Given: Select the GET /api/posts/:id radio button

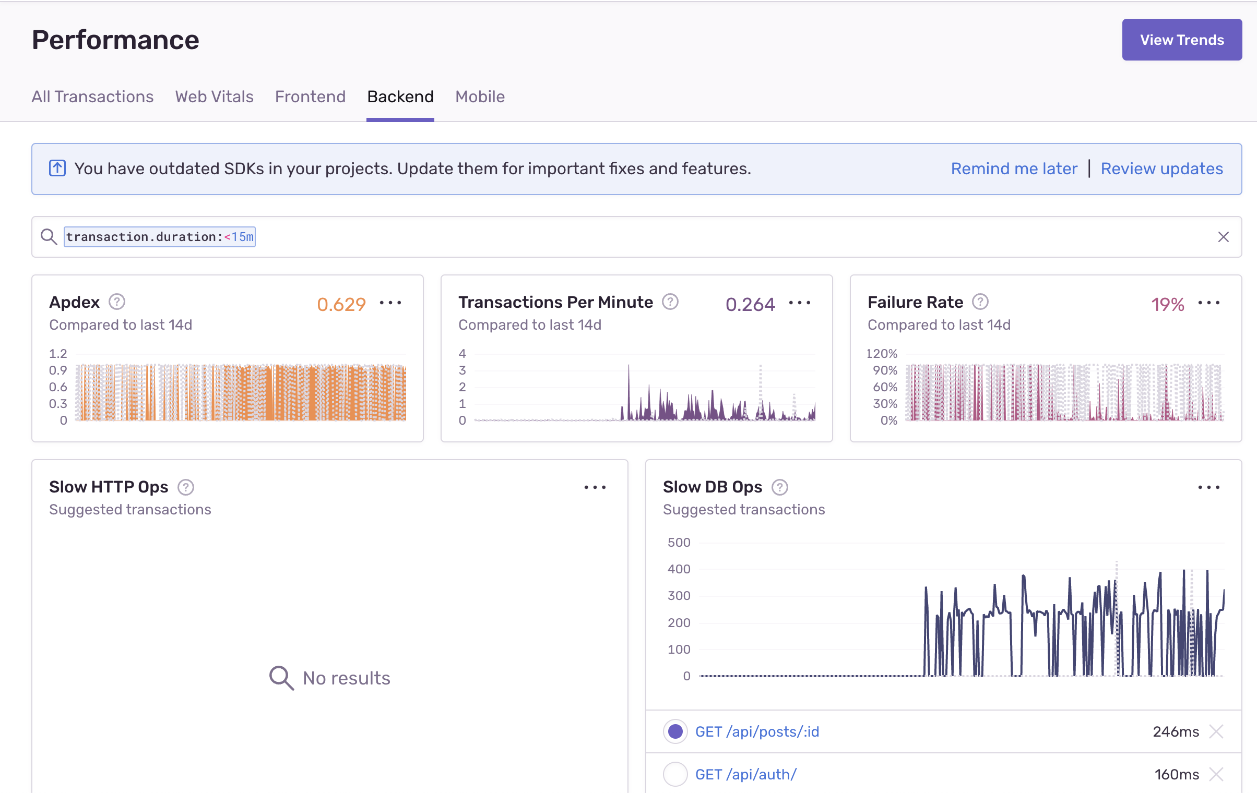Looking at the screenshot, I should pyautogui.click(x=675, y=731).
